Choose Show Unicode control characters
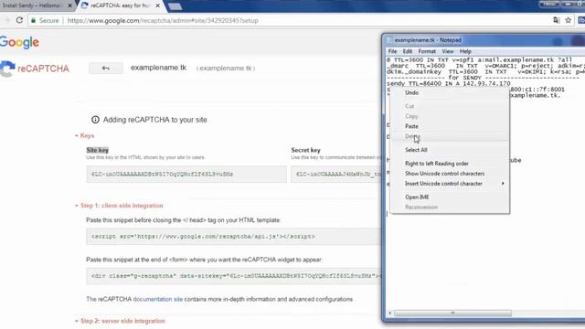The image size is (585, 329). 450,174
